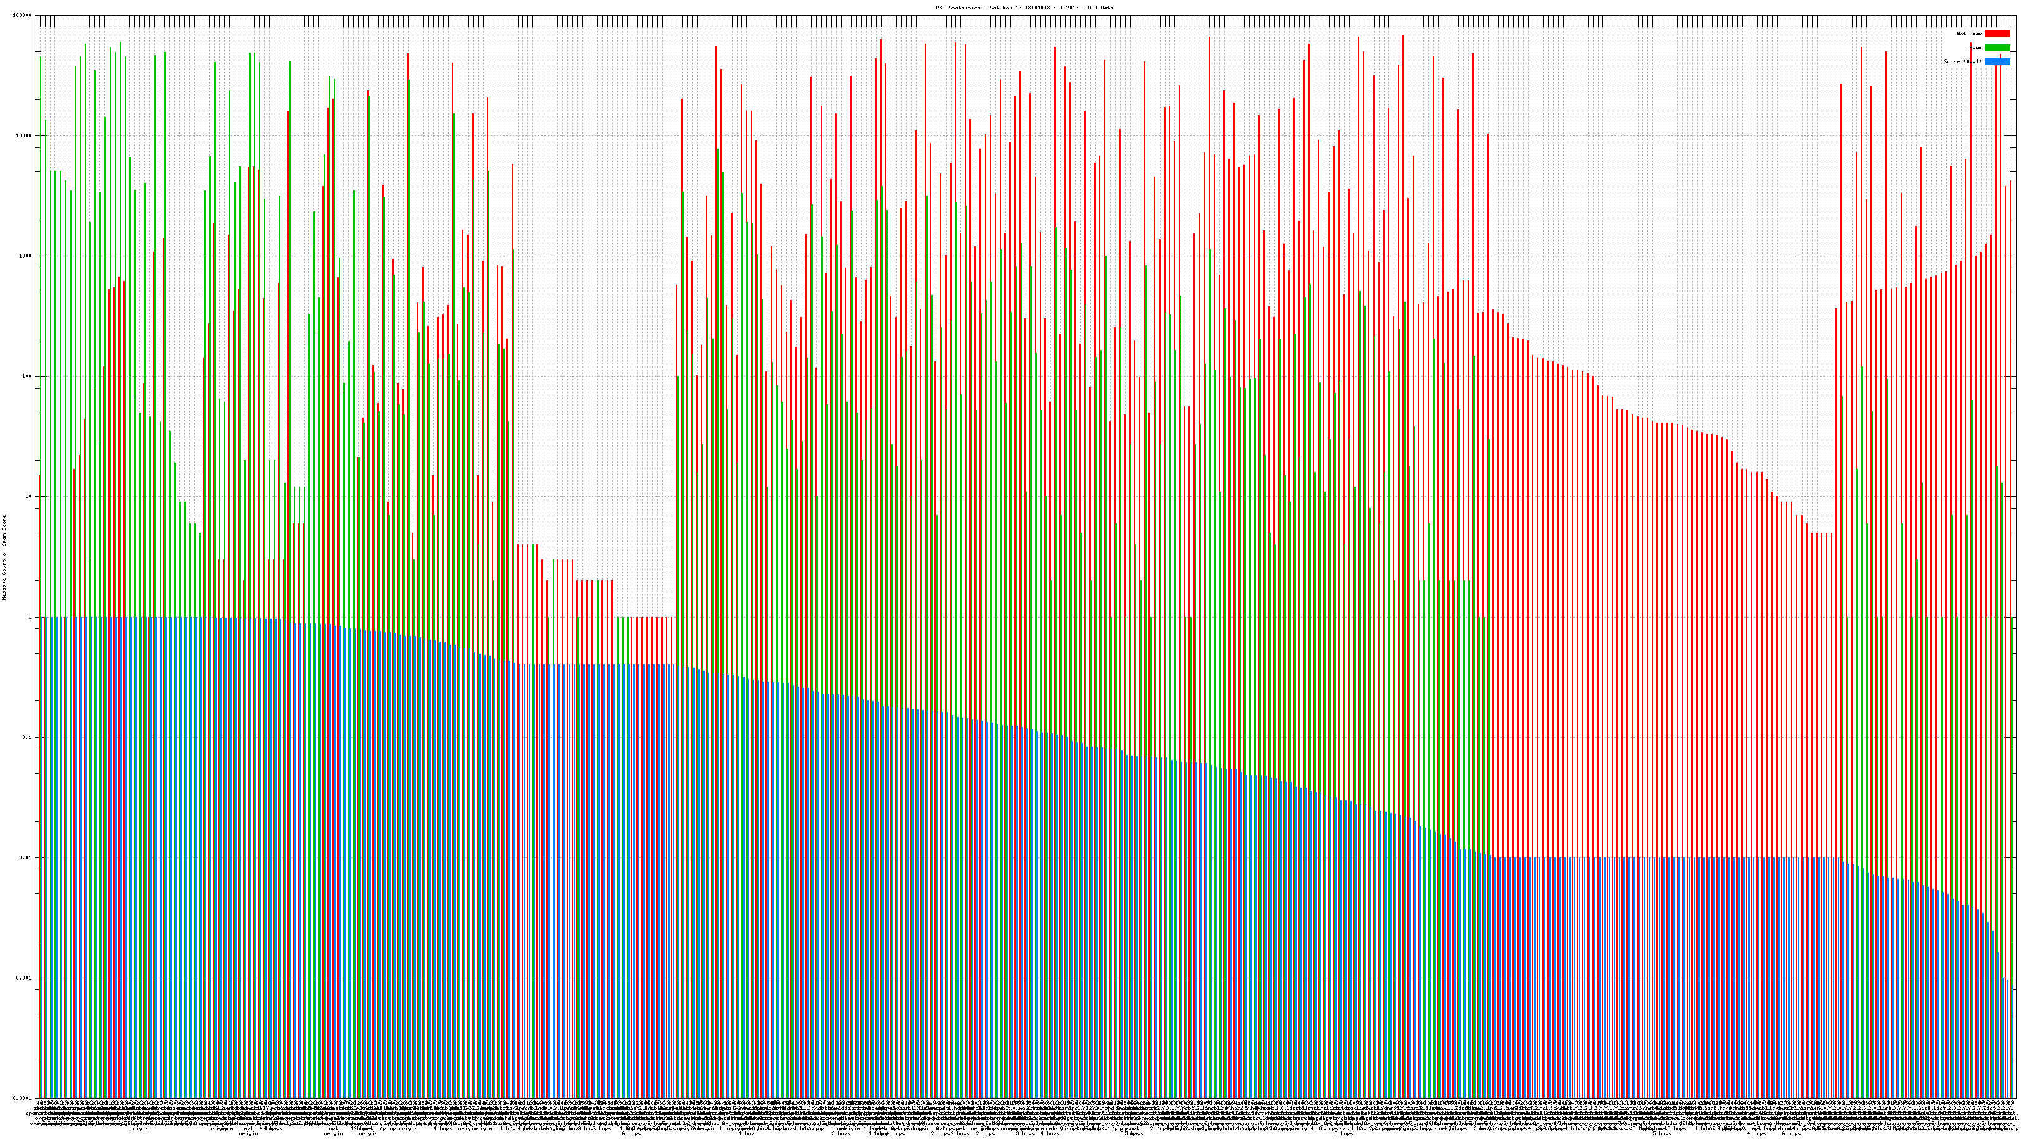Click the 100 y-axis tick label
Screen dimensions: 2026x1139
click(27, 377)
